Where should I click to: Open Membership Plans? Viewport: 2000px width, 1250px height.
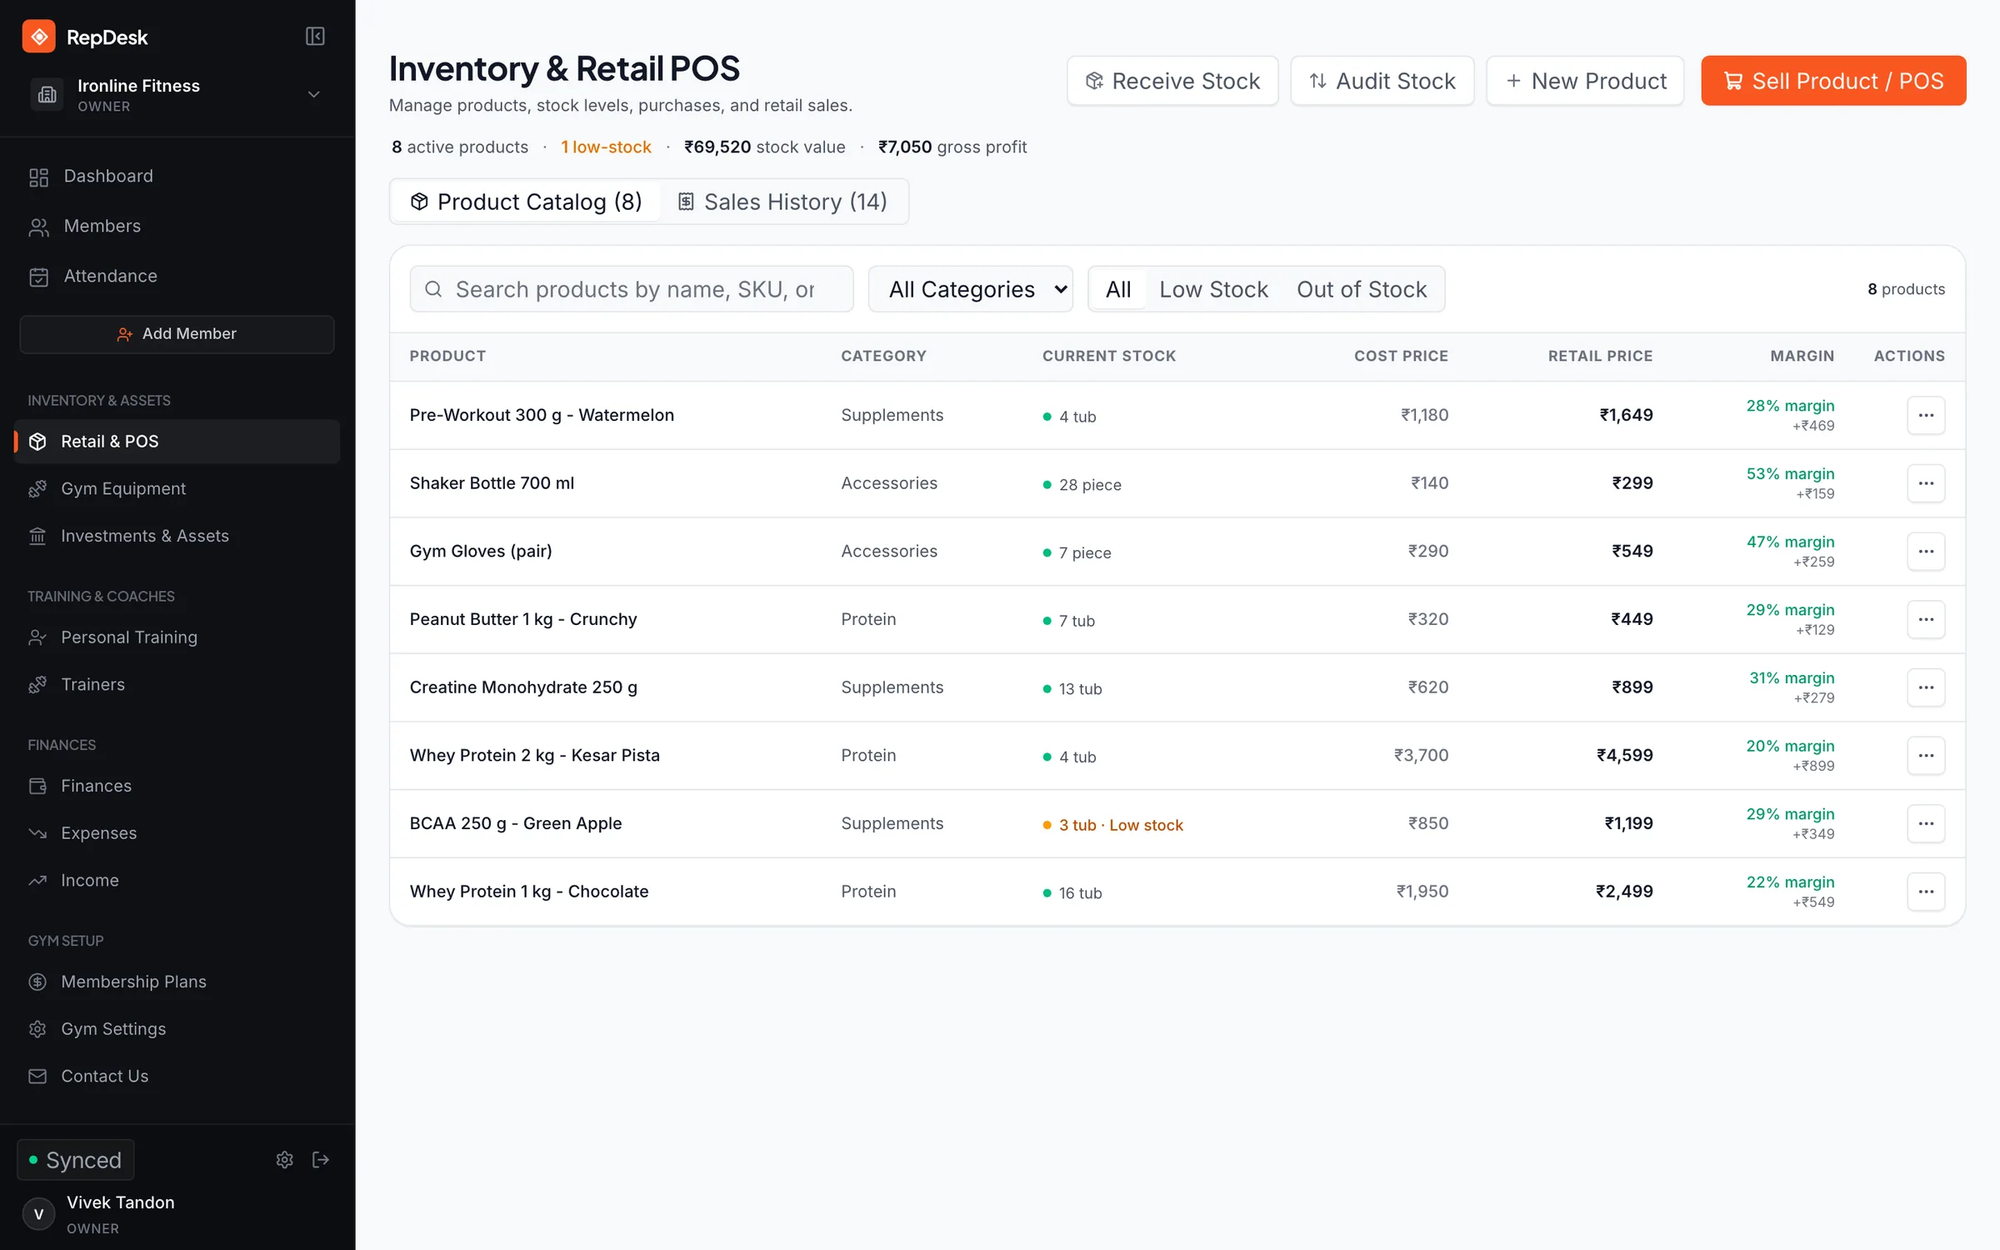pos(177,982)
